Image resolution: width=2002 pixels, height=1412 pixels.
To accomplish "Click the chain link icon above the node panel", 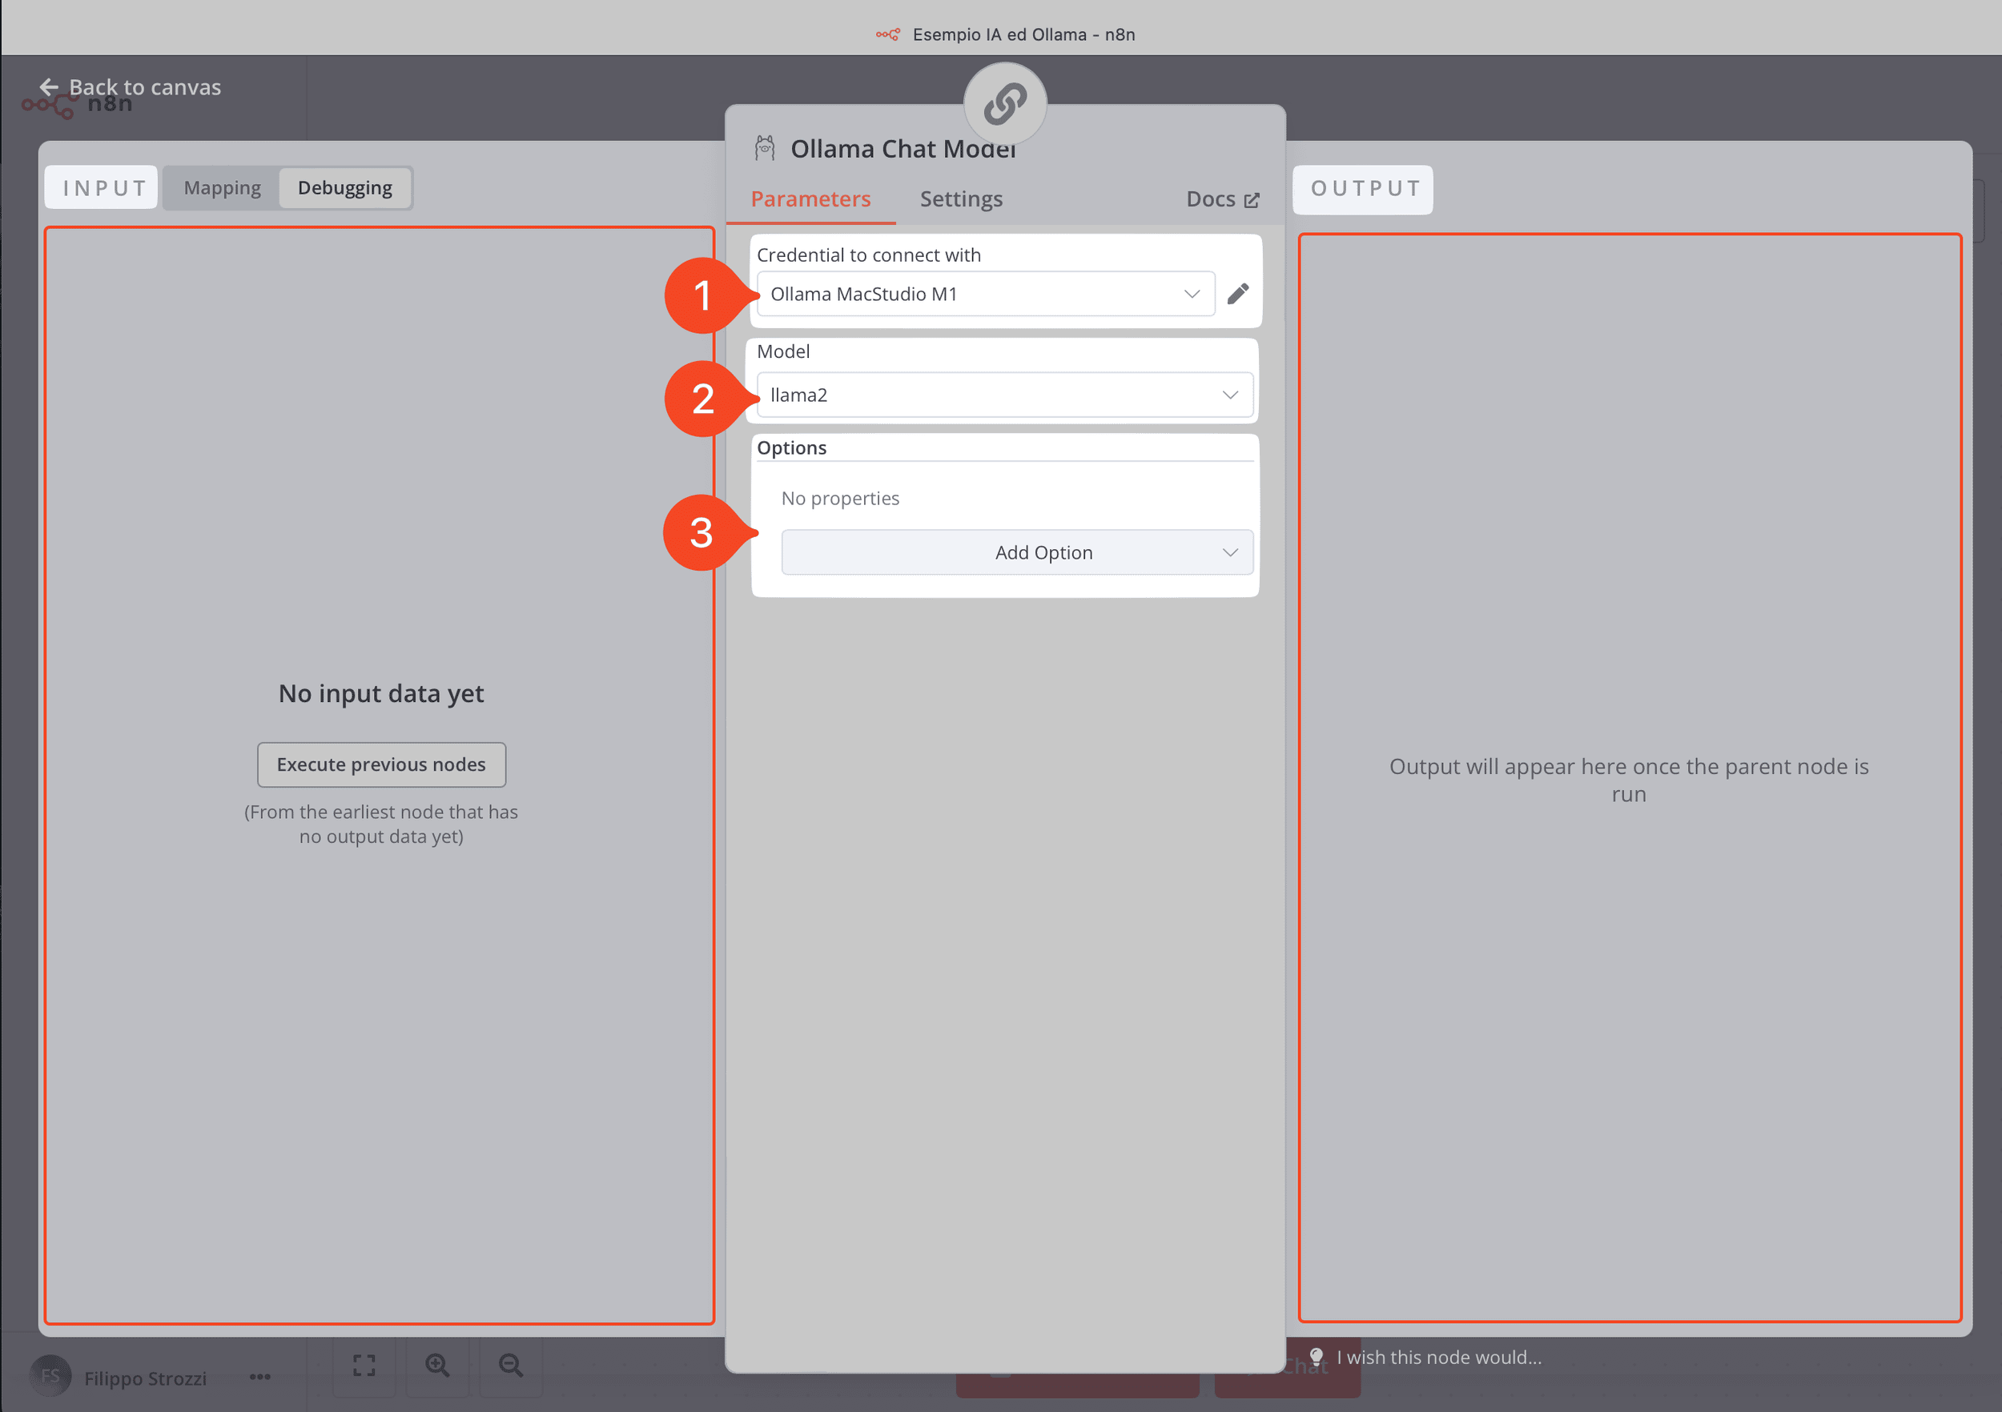I will coord(1004,104).
